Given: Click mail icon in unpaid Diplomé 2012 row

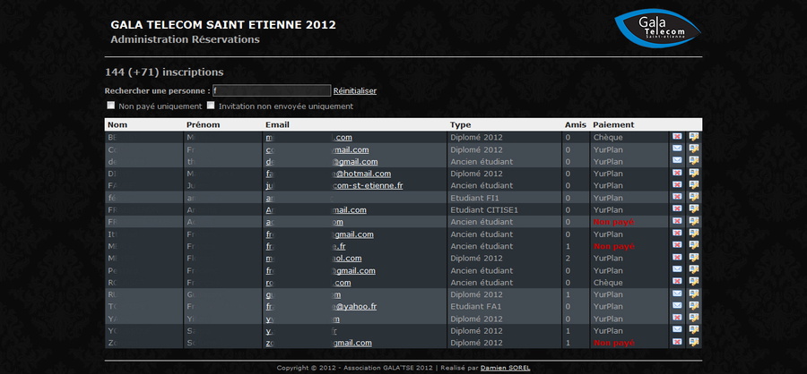Looking at the screenshot, I should point(677,342).
